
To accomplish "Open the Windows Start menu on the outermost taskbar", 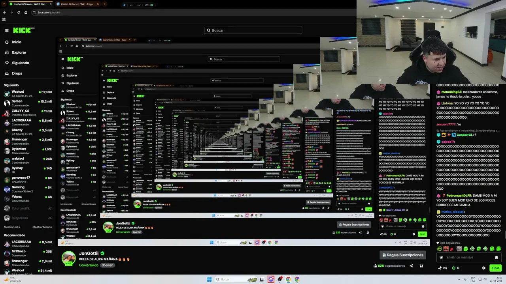I will [209, 279].
